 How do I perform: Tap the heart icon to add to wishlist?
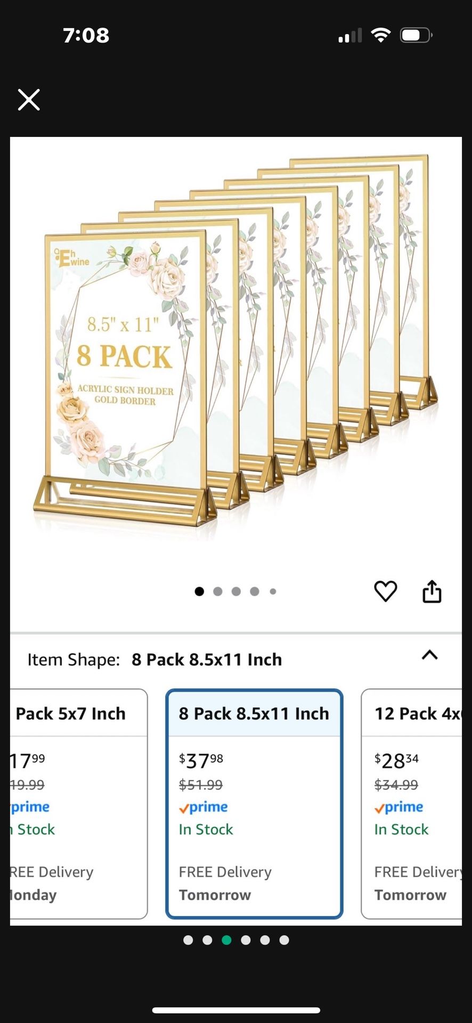(x=386, y=591)
